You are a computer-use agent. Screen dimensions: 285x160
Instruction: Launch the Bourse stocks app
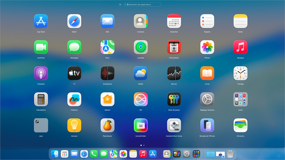pos(174,73)
